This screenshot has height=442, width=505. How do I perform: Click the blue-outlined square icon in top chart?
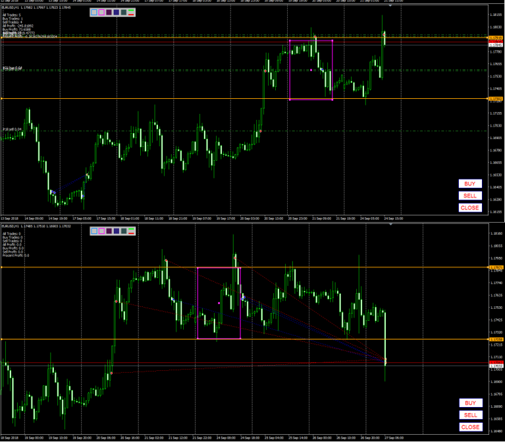pyautogui.click(x=94, y=13)
